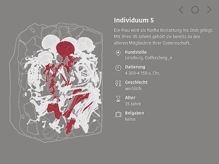Click the Alter label

(130, 98)
